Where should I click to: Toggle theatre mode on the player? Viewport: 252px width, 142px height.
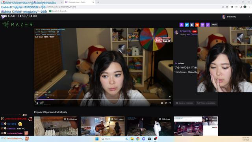[166, 103]
